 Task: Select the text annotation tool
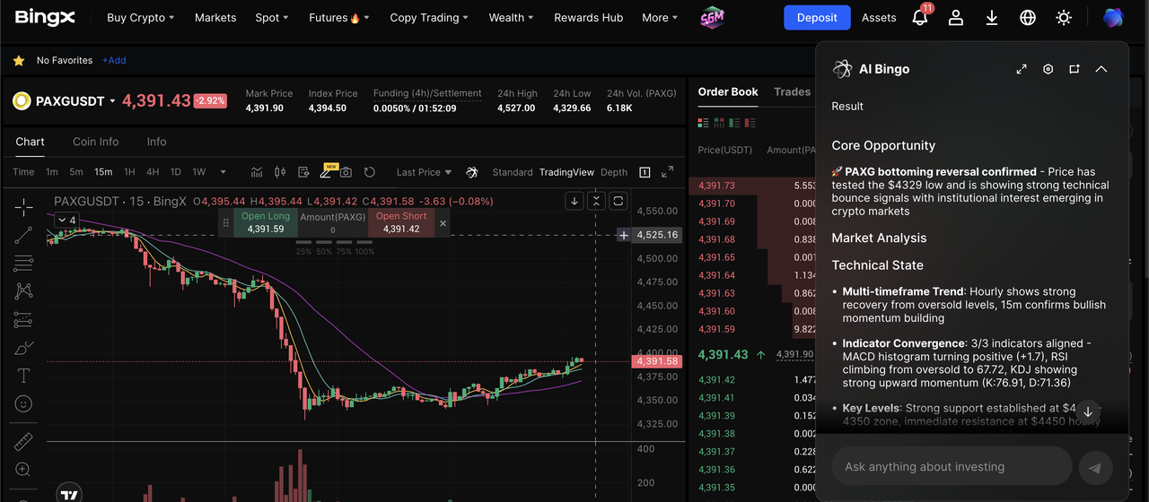pos(23,376)
